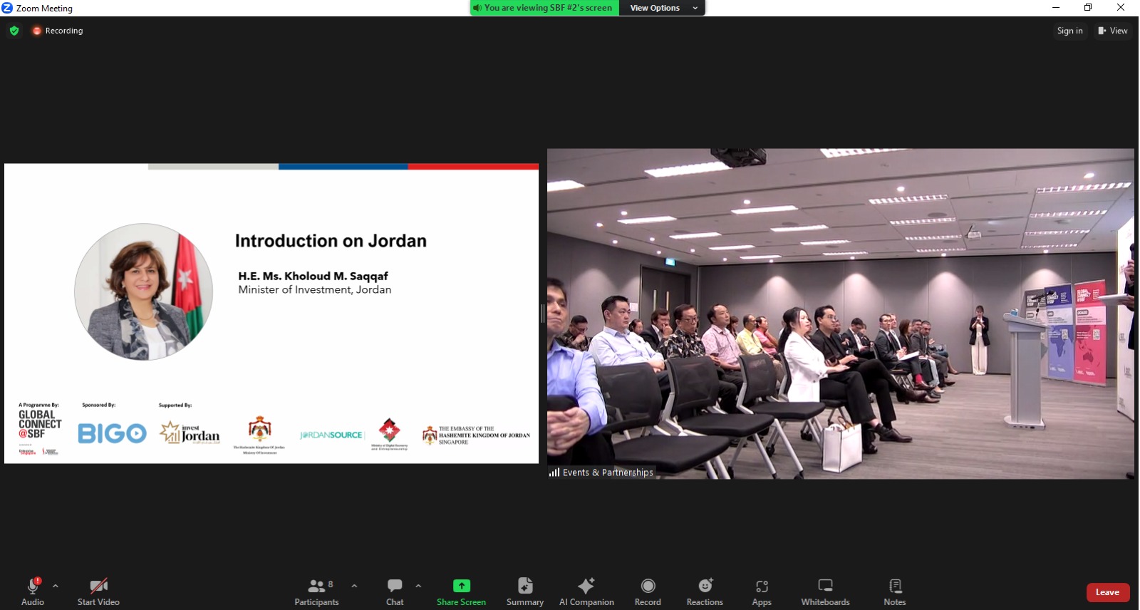Image resolution: width=1140 pixels, height=610 pixels.
Task: Open the meeting Summary
Action: 524,591
